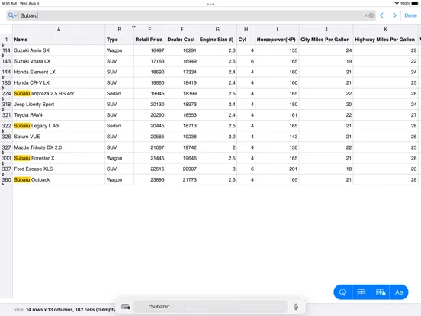Select column B header
The height and width of the screenshot is (316, 421).
click(x=119, y=29)
